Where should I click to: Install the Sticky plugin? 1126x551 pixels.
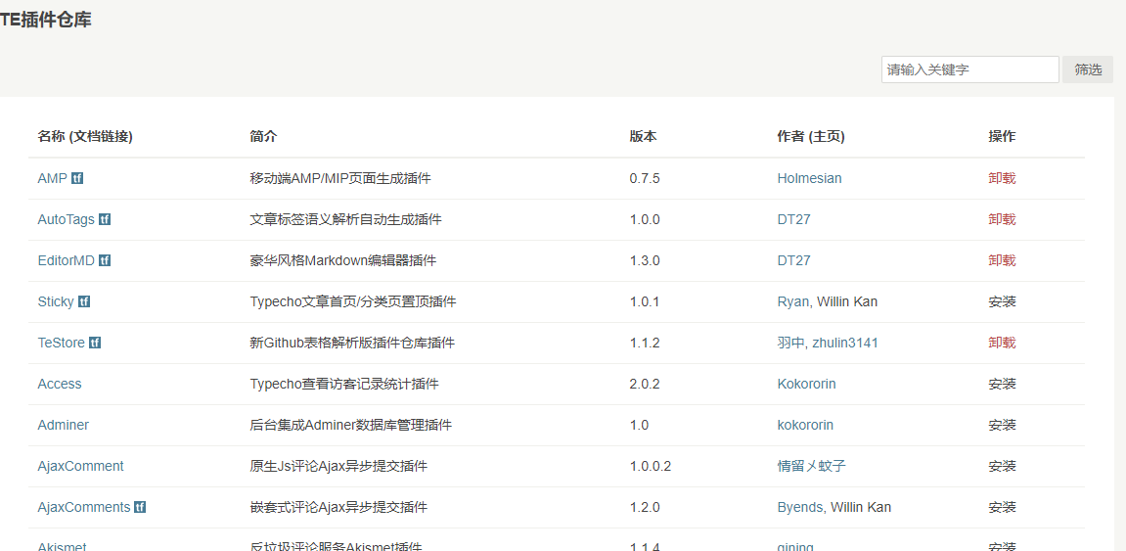tap(1002, 302)
